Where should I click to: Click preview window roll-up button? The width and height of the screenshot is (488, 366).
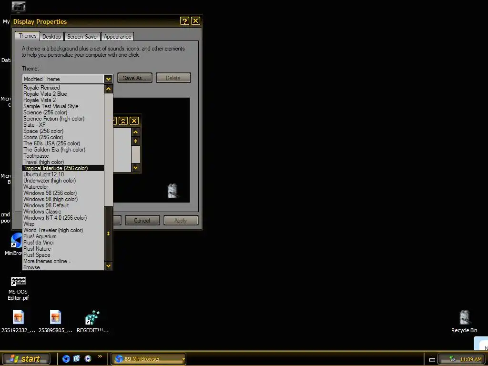(123, 121)
